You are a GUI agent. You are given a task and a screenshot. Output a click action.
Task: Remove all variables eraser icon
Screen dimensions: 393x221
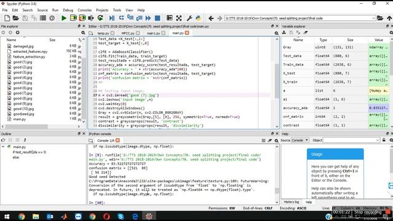point(306,33)
